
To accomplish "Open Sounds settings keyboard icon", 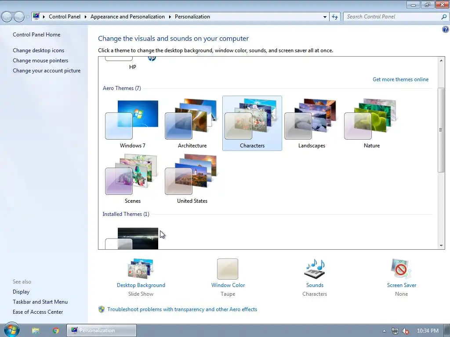I will click(315, 269).
